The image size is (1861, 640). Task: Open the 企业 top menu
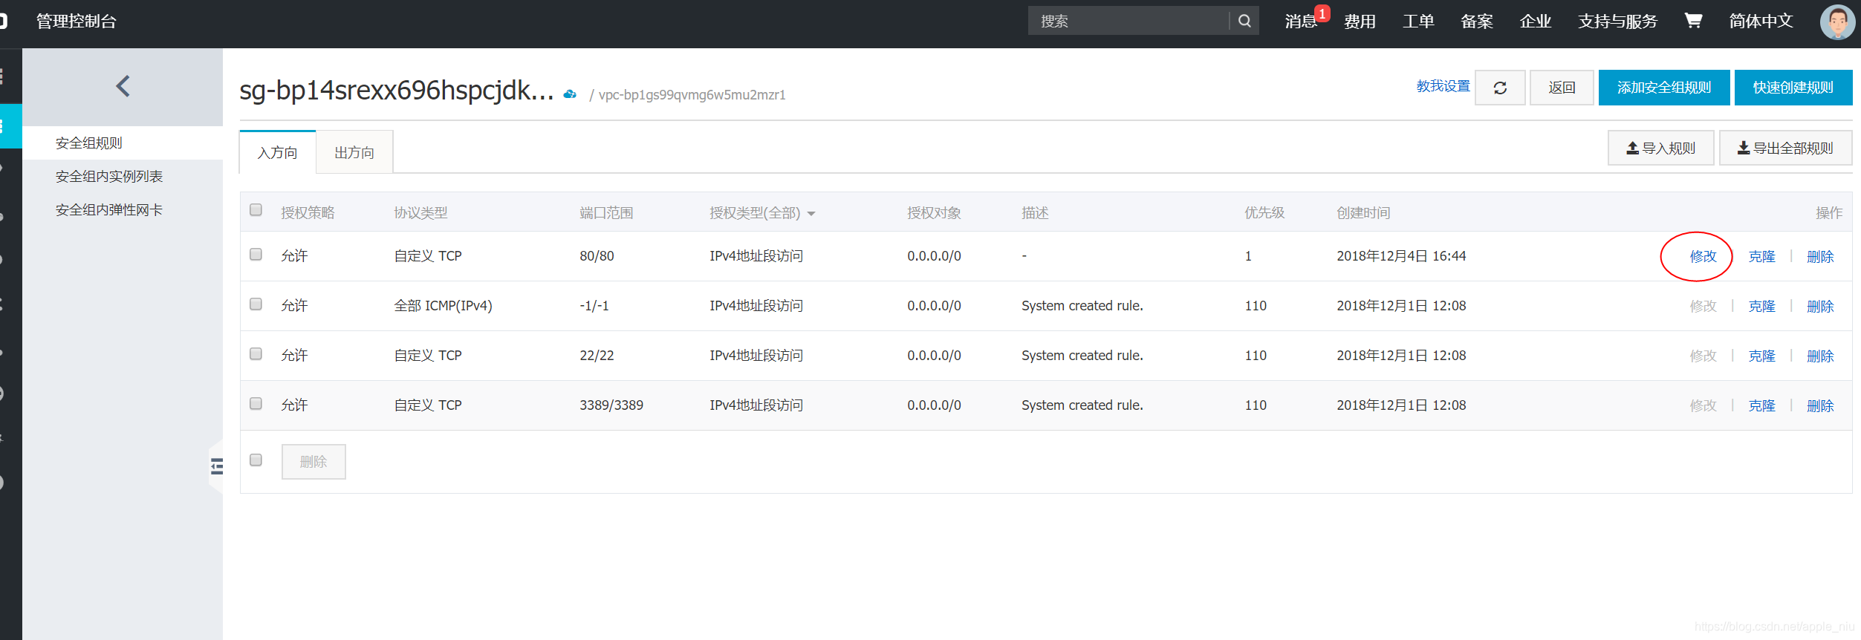pyautogui.click(x=1536, y=21)
